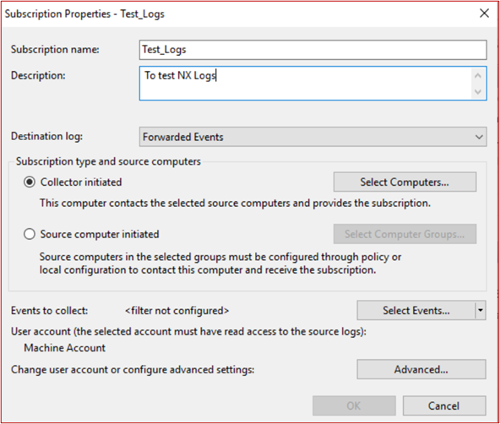The image size is (500, 424).
Task: Click the filter not configured text
Action: coord(177,311)
